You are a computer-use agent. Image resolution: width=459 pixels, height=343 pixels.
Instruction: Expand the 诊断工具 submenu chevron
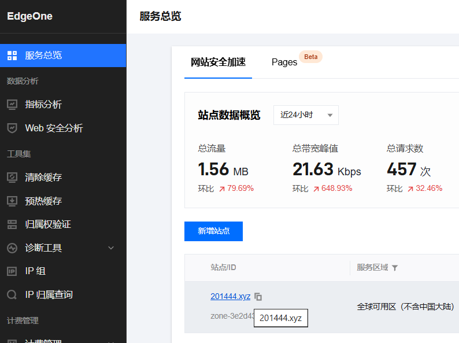coord(112,248)
